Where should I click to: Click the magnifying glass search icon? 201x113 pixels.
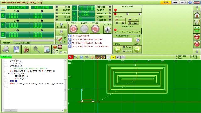point(36,50)
